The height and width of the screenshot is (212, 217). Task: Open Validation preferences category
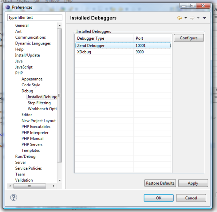tap(24, 180)
